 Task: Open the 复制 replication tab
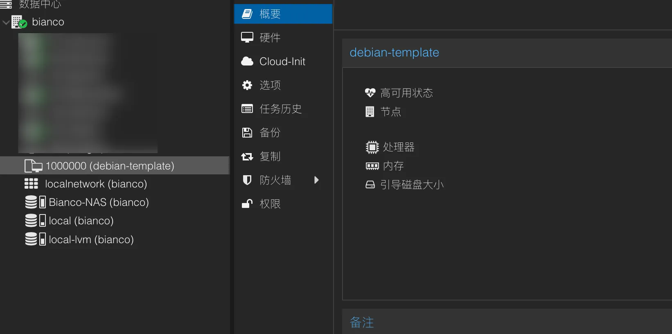tap(270, 156)
